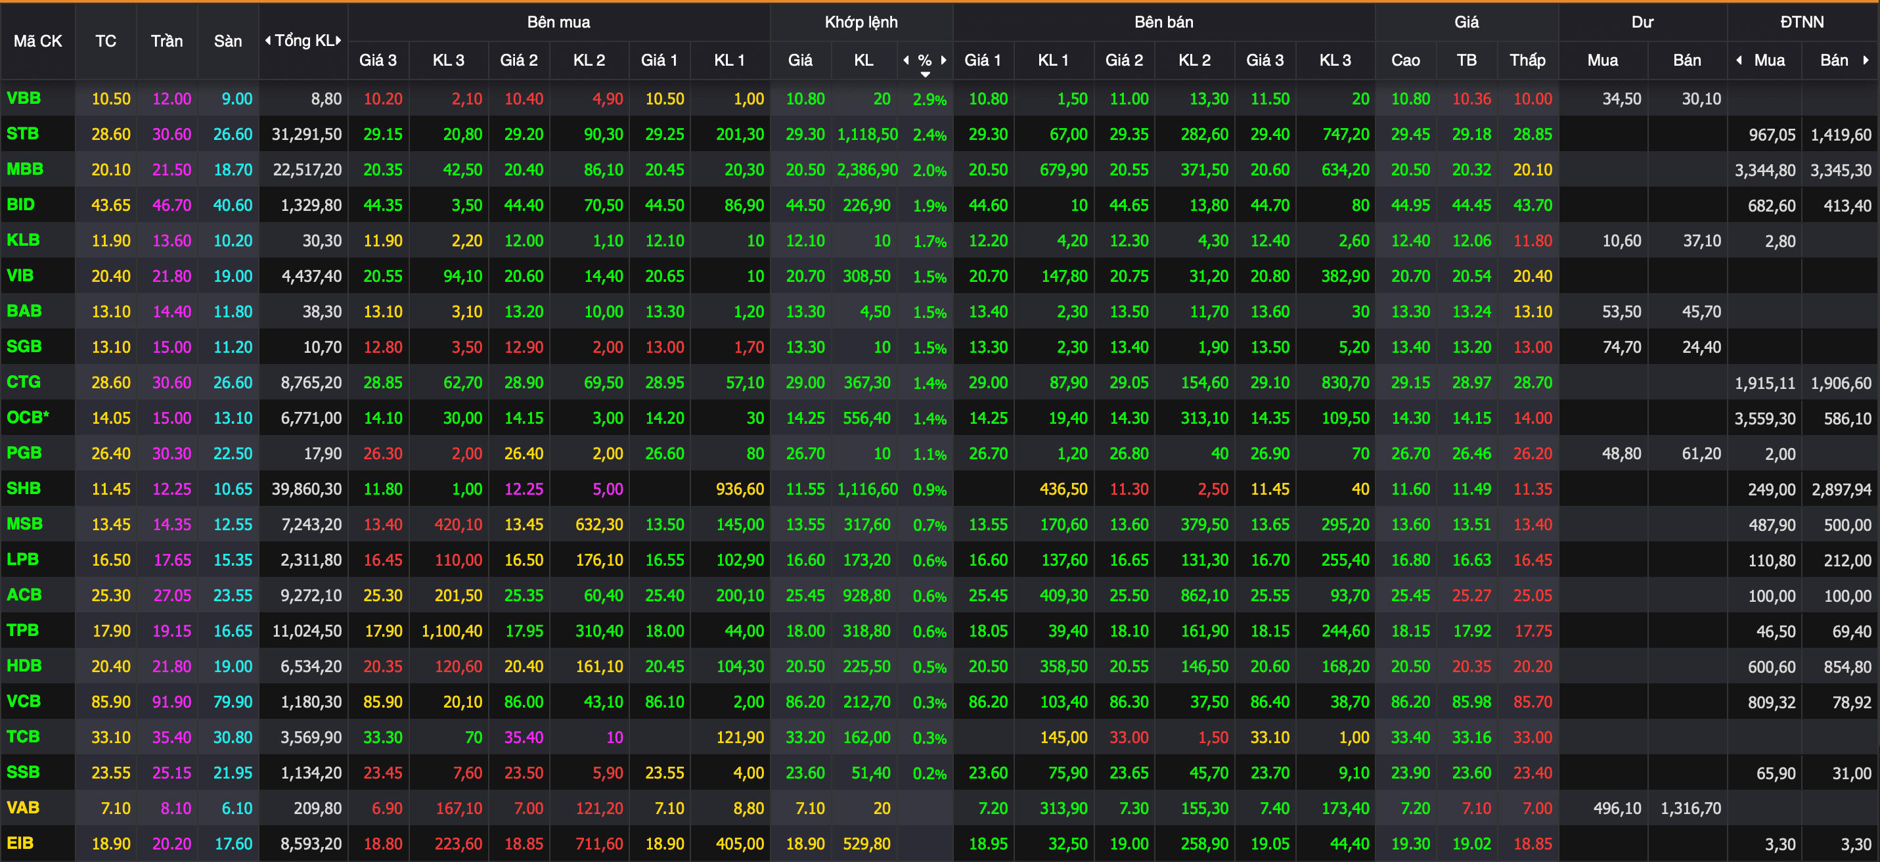The width and height of the screenshot is (1880, 862).
Task: Click the sort-down triangle under the % header
Action: pyautogui.click(x=925, y=74)
